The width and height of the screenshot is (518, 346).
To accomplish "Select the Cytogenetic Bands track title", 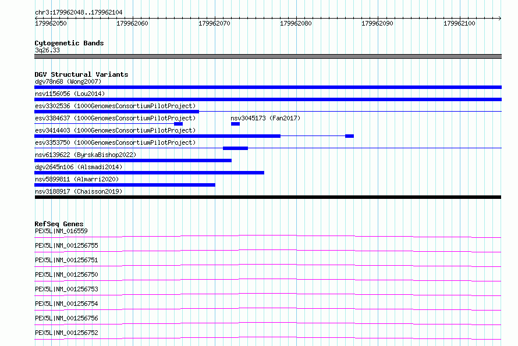I will point(69,43).
